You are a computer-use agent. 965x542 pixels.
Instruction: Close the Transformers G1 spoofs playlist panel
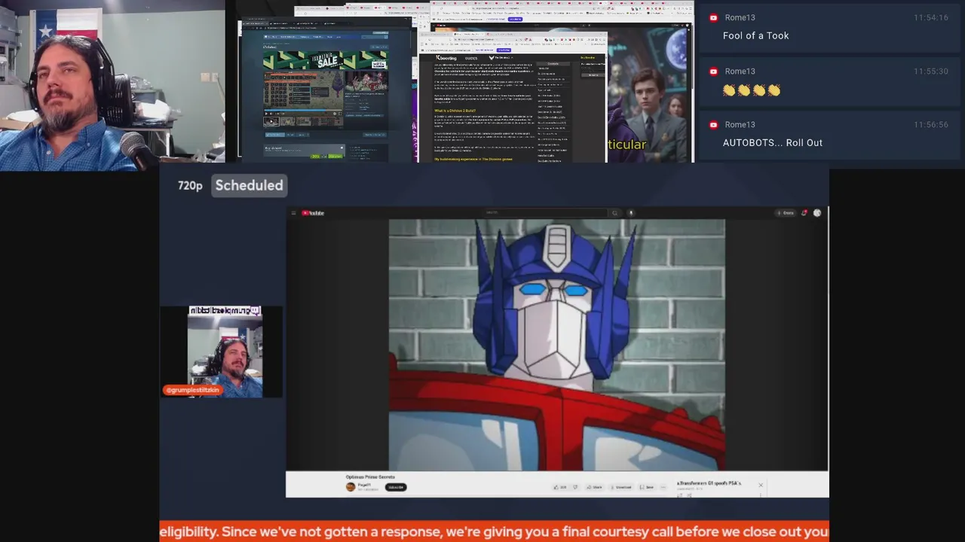761,485
